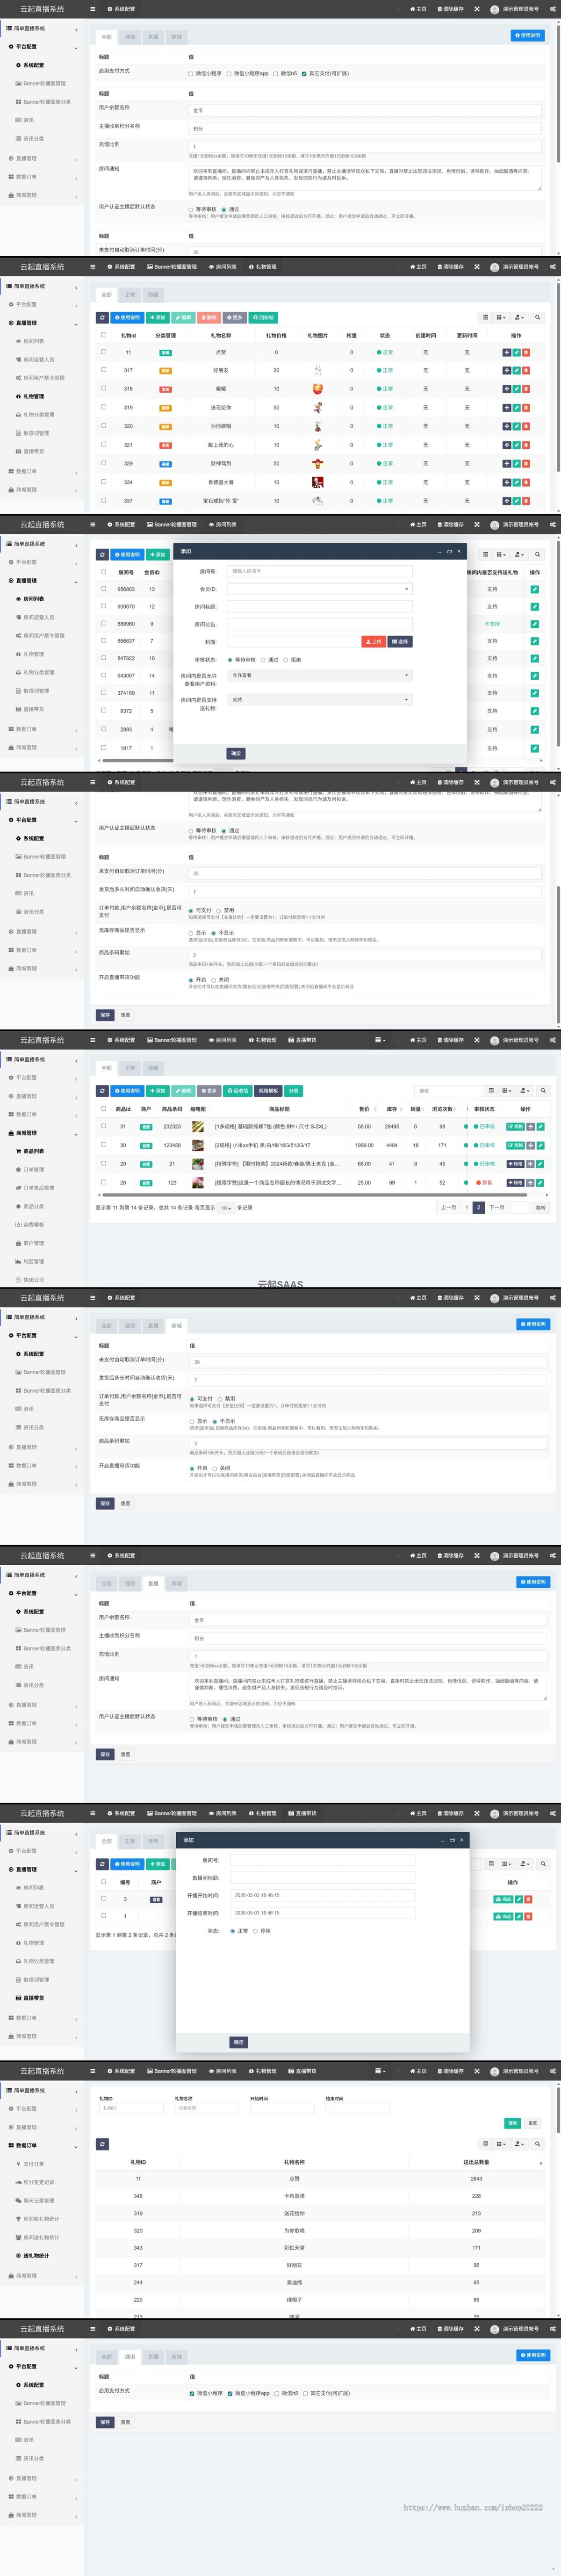Edit room 374159 with its green edit icon
Screen dimensions: 561x2576
coord(534,693)
